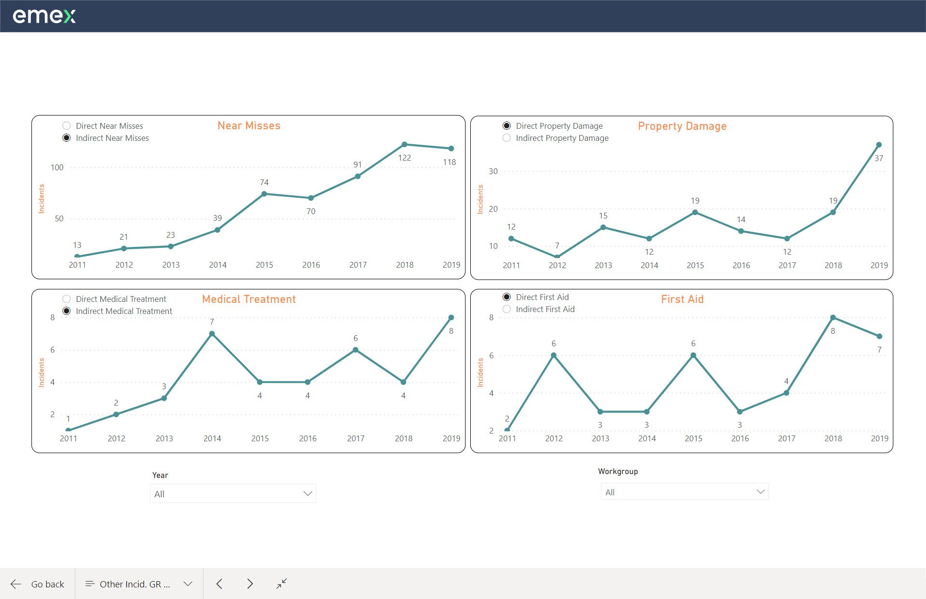Viewport: 926px width, 599px height.
Task: Select Direct Near Misses radio button
Action: 67,126
